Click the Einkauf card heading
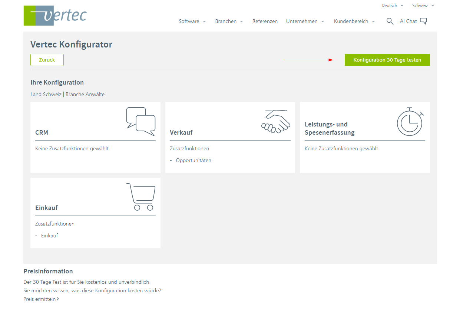463x309 pixels. (x=46, y=208)
